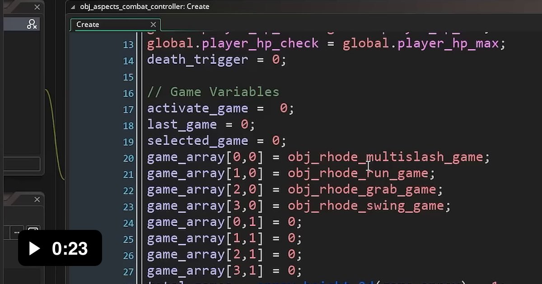Viewport: 542px width, 284px height.
Task: Click obj_rhode_swing_game on line 23
Action: 365,206
